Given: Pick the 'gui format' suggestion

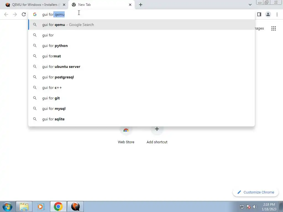Looking at the screenshot, I should pyautogui.click(x=141, y=56).
